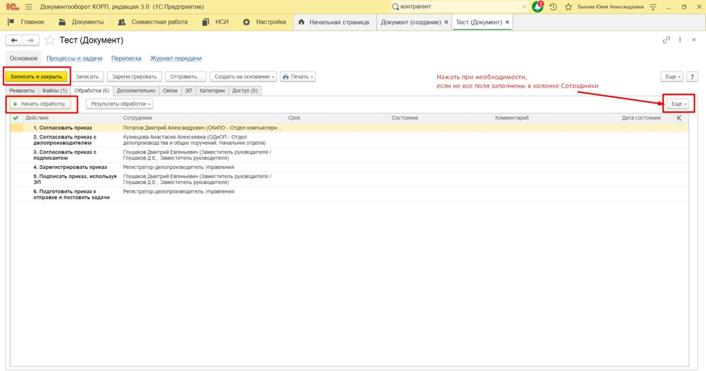This screenshot has height=371, width=706.
Task: Copy link to document icon
Action: click(666, 40)
